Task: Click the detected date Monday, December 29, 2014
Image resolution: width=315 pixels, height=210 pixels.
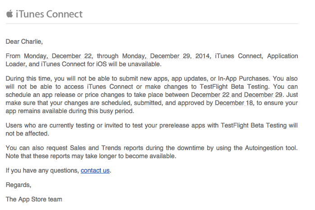Action: 166,56
